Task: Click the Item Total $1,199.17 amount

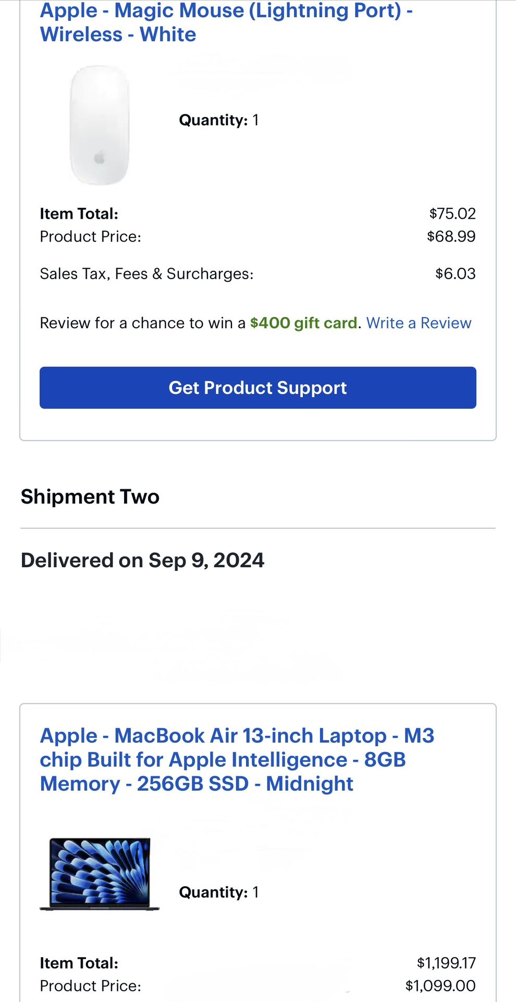Action: [446, 963]
